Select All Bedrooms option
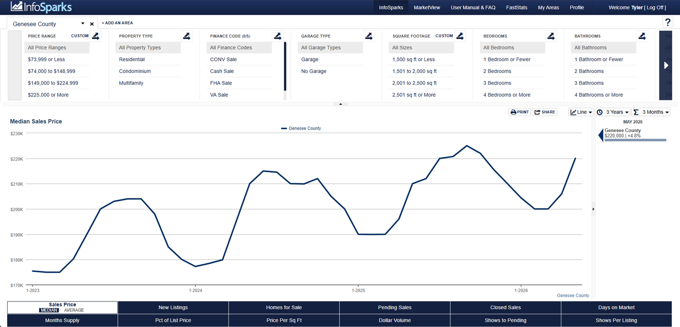The image size is (680, 327). [513, 48]
